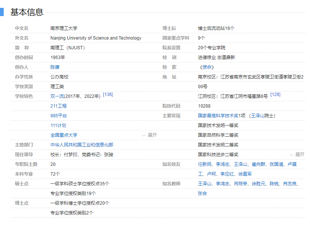Image resolution: width=310 pixels, height=226 pixels.
Task: Click 国家最高科学技术奖 award link
Action: tap(218, 116)
